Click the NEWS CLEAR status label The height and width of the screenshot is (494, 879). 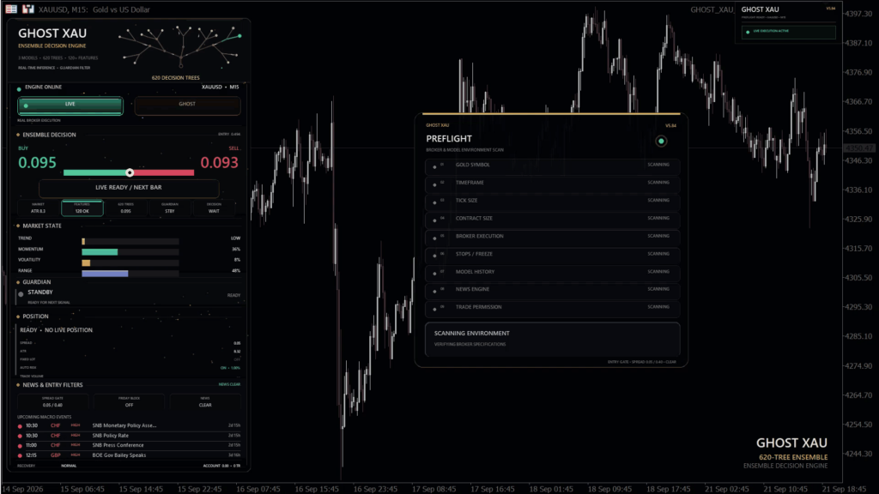[x=229, y=385]
